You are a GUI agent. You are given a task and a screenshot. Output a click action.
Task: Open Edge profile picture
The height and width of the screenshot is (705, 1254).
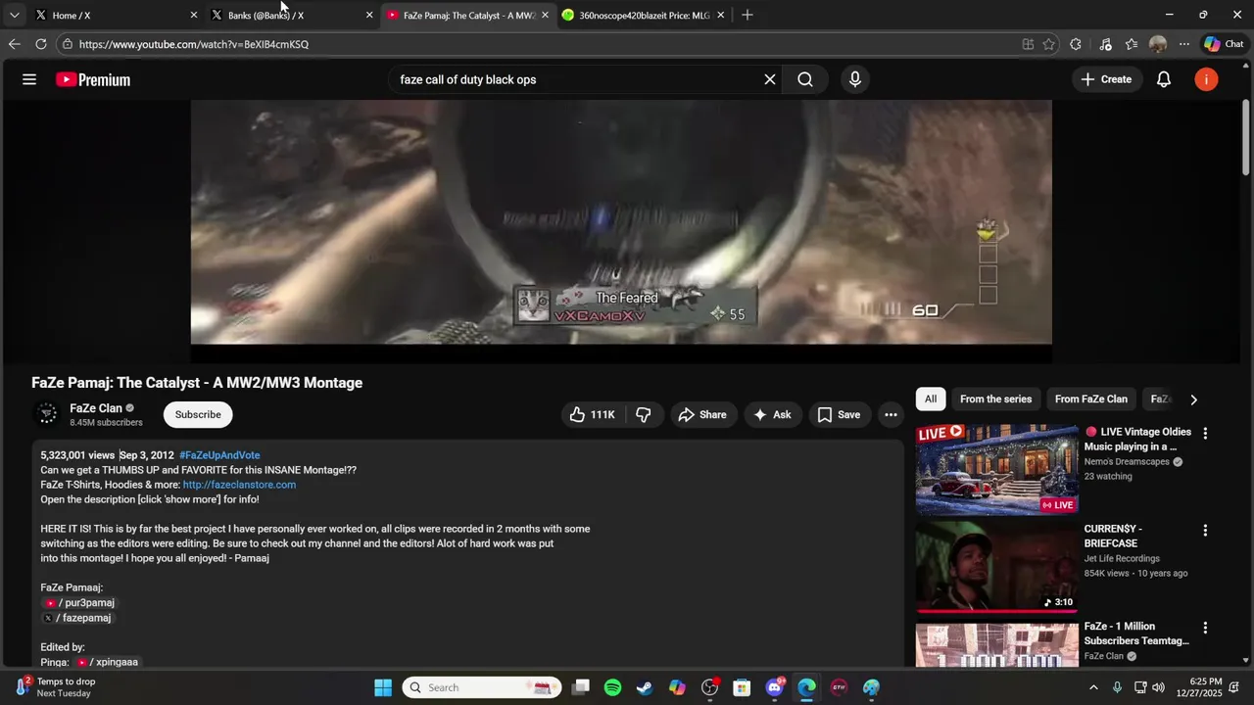(x=1158, y=44)
